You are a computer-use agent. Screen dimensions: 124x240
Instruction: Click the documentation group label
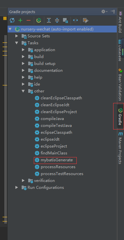click(48, 70)
